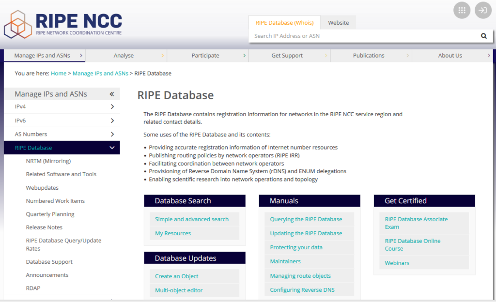Click the Manage IPs and ASNs sidebar heading
The height and width of the screenshot is (302, 496).
pos(50,94)
